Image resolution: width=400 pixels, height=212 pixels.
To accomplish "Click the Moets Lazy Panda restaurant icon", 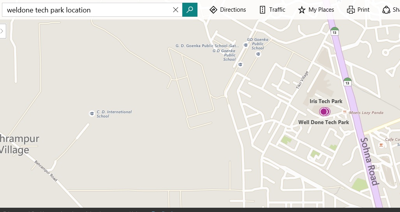I will click(x=345, y=112).
